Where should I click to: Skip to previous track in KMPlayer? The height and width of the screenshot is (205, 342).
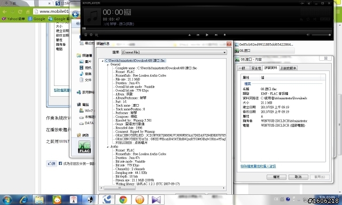tap(198, 35)
